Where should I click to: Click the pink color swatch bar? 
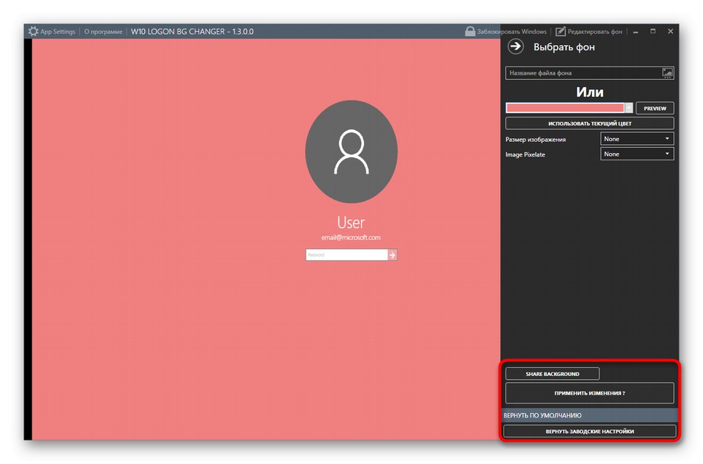coord(565,108)
